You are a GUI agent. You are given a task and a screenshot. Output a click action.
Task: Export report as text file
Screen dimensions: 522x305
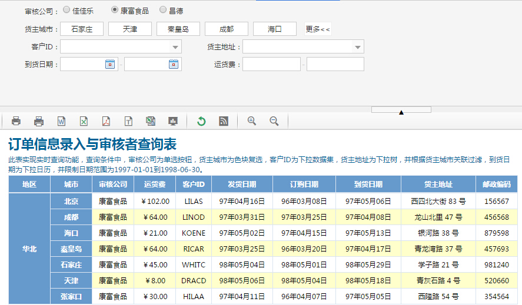128,121
